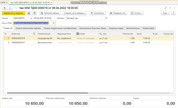Switch to Акцизные марки tab
Viewport: 178px width, 108px height.
(116, 28)
